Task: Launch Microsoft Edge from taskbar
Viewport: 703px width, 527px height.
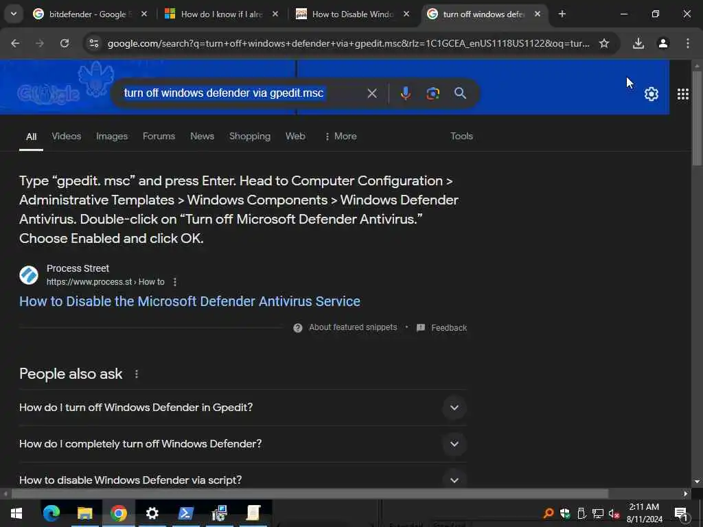Action: [51, 513]
